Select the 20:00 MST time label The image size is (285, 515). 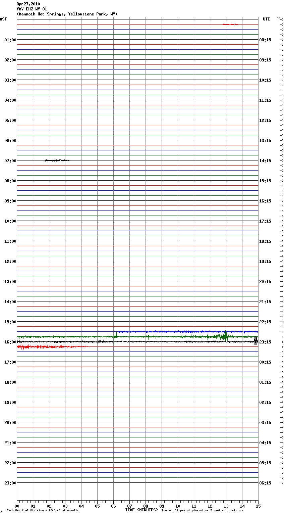pyautogui.click(x=10, y=423)
